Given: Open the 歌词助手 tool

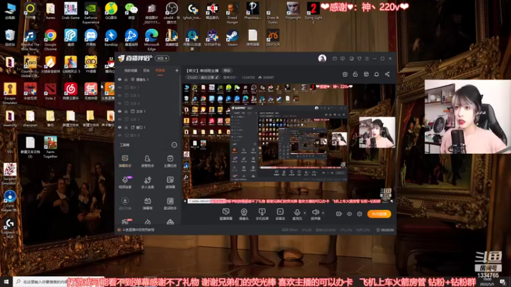Looking at the screenshot, I should click(170, 203).
